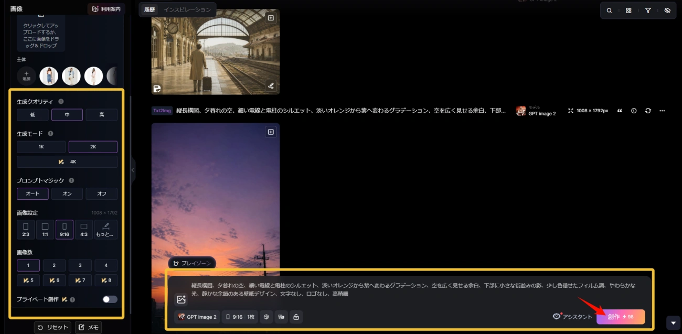682x334 pixels.
Task: Choose the 1:1 aspect ratio
Action: tap(45, 230)
